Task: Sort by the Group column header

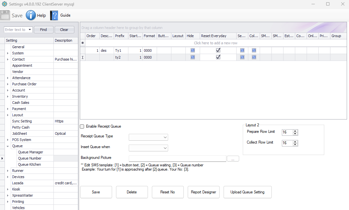Action: click(338, 36)
